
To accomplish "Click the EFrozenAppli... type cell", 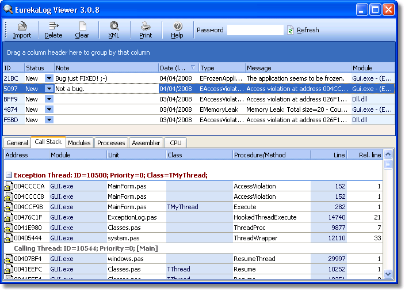I will click(x=222, y=78).
